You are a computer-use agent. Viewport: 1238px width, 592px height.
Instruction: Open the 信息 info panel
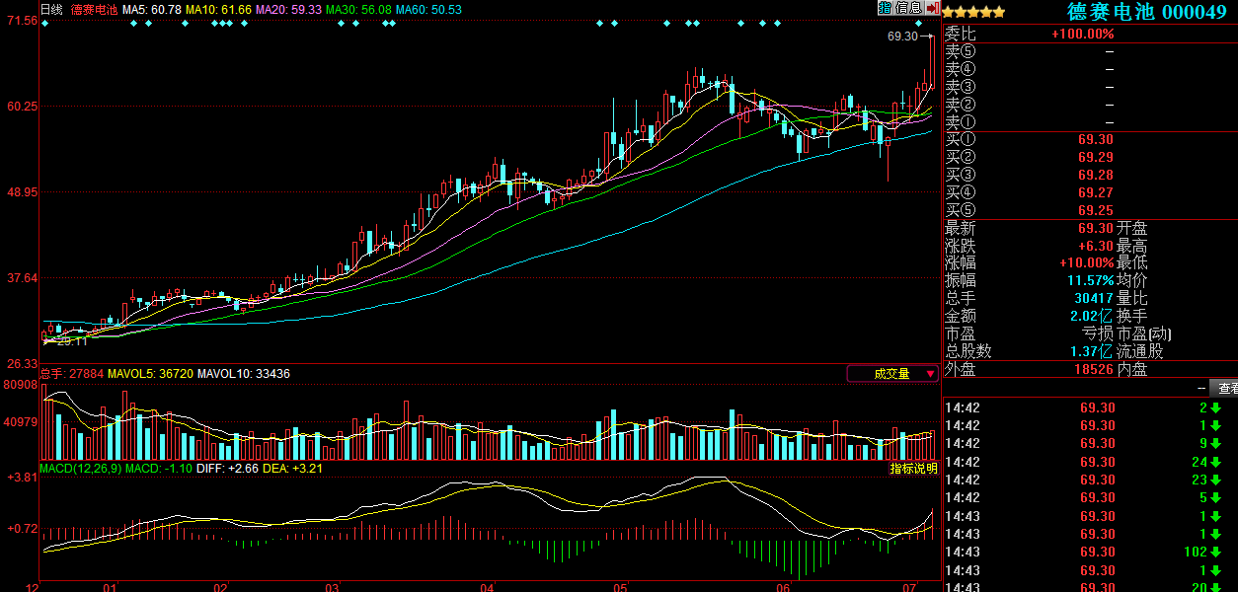tap(908, 8)
